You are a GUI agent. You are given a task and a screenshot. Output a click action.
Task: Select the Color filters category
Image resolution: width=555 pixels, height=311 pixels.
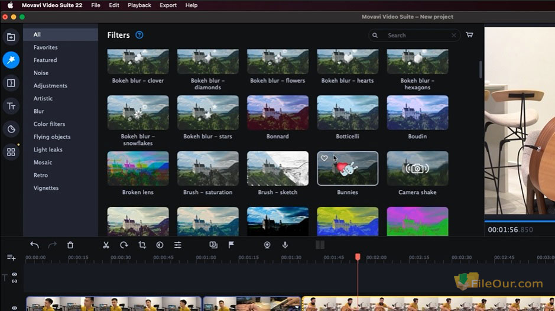60,124
